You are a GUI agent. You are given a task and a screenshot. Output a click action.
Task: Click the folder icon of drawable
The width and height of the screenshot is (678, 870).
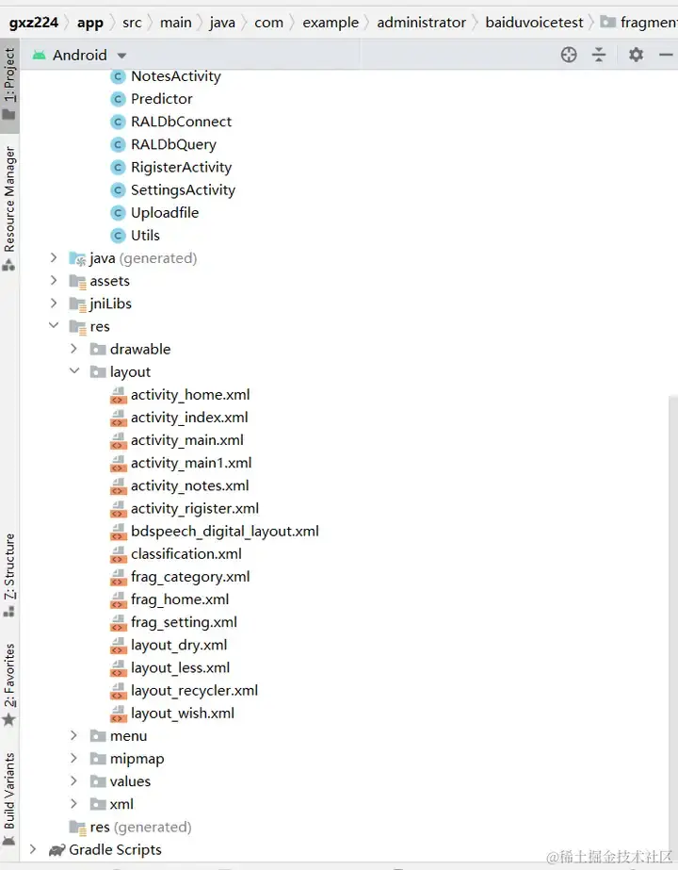98,349
